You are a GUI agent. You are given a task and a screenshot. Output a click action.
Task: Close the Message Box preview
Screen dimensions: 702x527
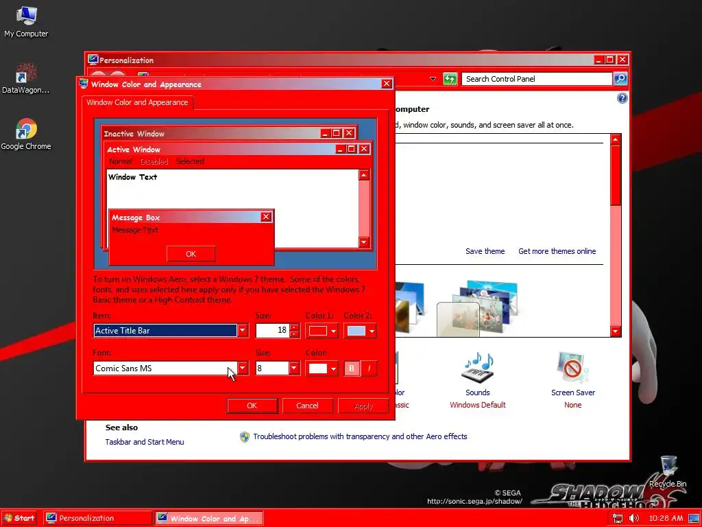[266, 217]
